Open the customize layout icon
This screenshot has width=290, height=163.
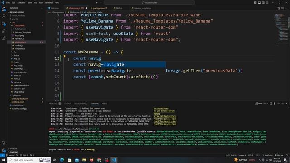click(x=267, y=3)
